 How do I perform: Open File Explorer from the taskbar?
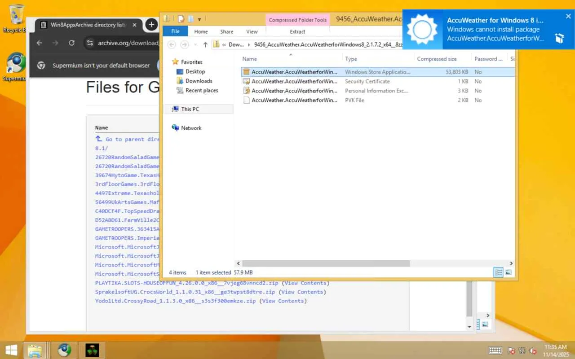click(35, 350)
